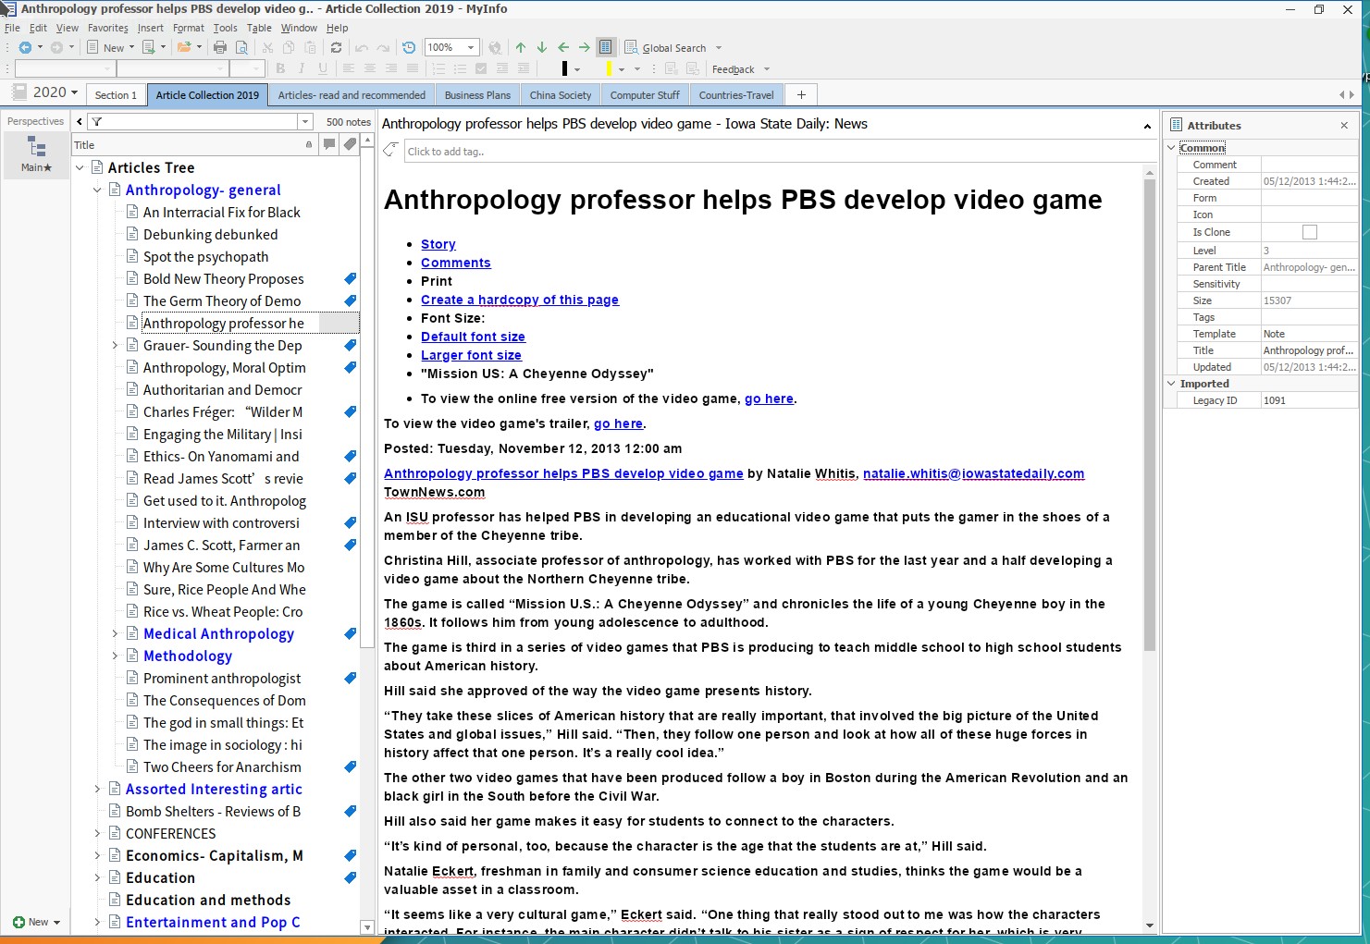Viewport: 1370px width, 944px height.
Task: Move note up with green up arrow
Action: [x=521, y=47]
